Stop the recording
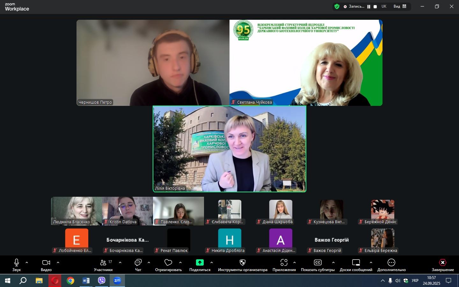 tap(375, 7)
